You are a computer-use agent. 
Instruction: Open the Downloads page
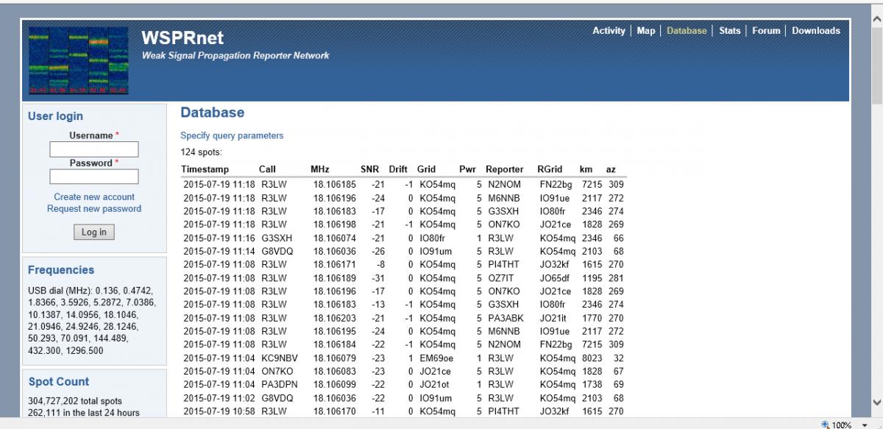click(815, 31)
